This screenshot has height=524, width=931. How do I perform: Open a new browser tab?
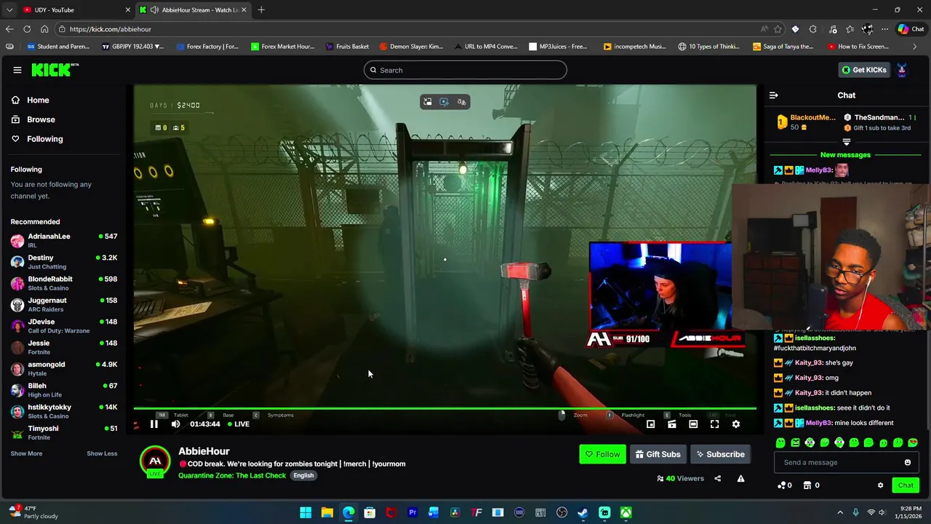[x=261, y=9]
